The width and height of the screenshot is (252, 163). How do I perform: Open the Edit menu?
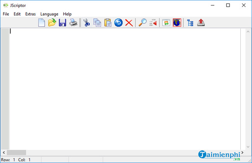click(17, 14)
